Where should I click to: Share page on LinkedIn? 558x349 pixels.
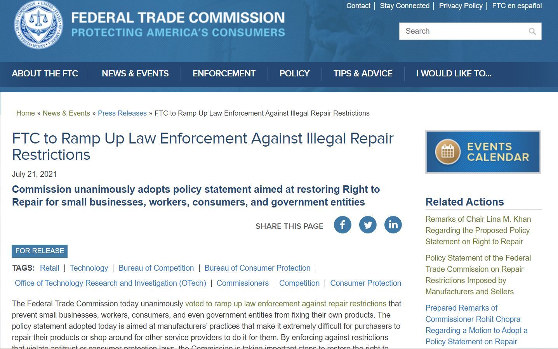[x=393, y=225]
